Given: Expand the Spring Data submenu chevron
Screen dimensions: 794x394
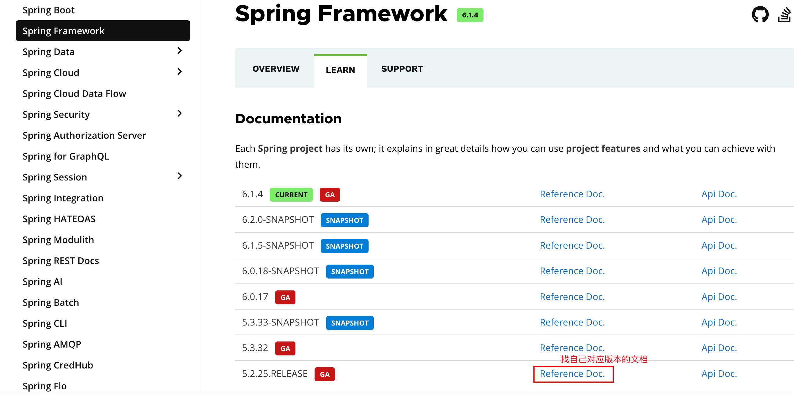Looking at the screenshot, I should [x=180, y=51].
